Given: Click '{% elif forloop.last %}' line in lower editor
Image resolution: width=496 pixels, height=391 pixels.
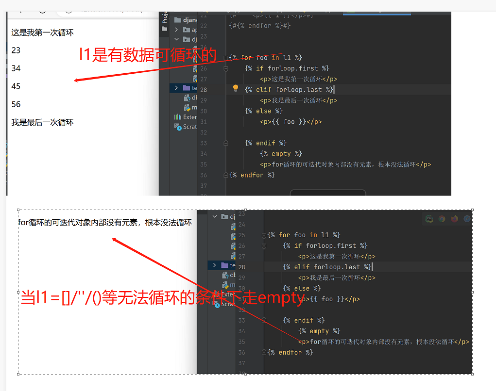Looking at the screenshot, I should pos(327,267).
